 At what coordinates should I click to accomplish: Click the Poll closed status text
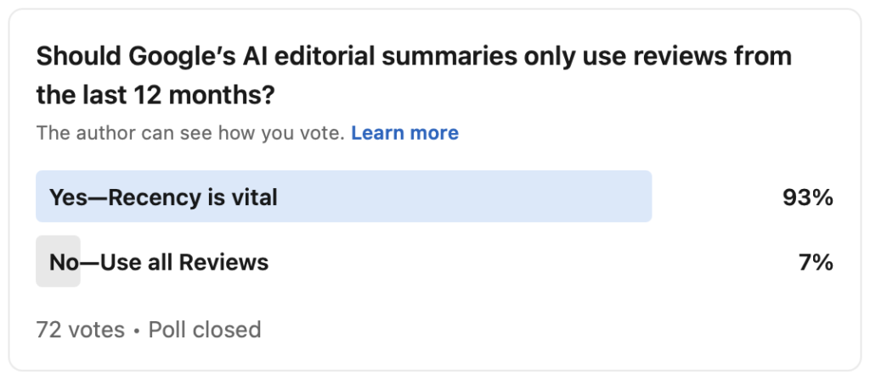click(205, 329)
